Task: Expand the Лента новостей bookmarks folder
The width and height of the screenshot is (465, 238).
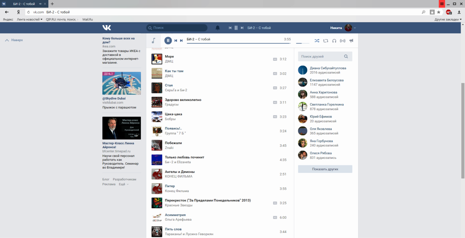Action: [x=30, y=19]
